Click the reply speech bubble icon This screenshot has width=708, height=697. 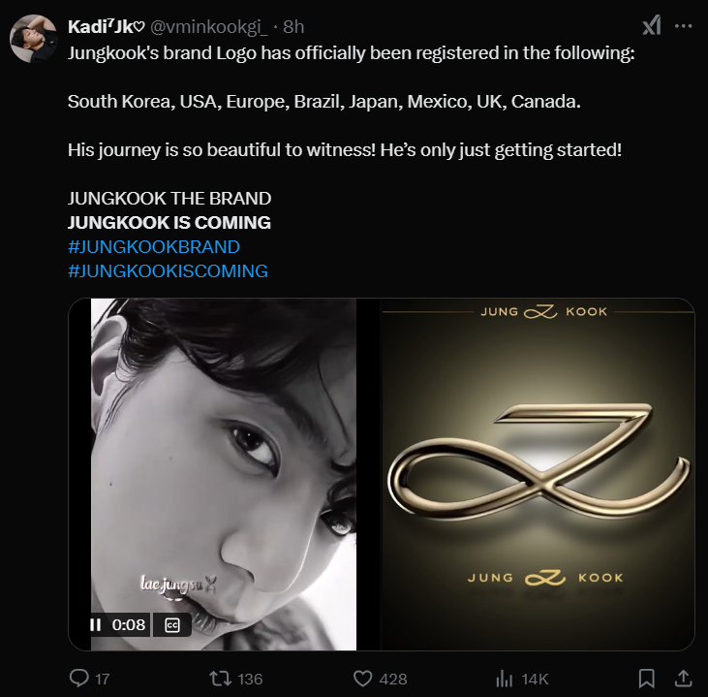(x=80, y=678)
